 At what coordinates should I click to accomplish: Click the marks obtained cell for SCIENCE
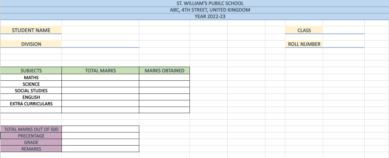coord(164,84)
